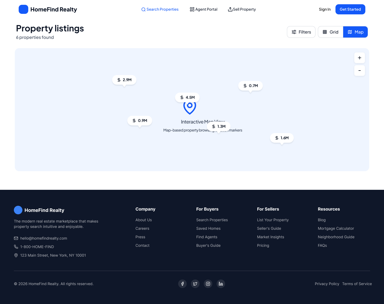Open Search Properties in top navigation
The image size is (384, 304).
point(160,9)
